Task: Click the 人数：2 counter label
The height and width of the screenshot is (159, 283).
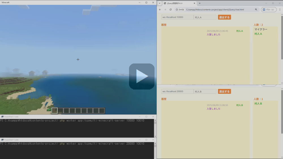Action: point(258,25)
